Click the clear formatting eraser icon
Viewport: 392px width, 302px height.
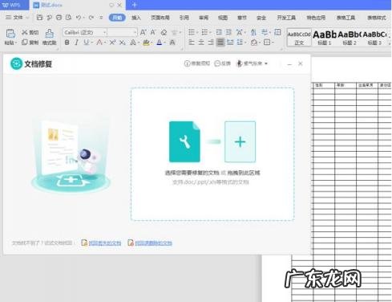[164, 32]
